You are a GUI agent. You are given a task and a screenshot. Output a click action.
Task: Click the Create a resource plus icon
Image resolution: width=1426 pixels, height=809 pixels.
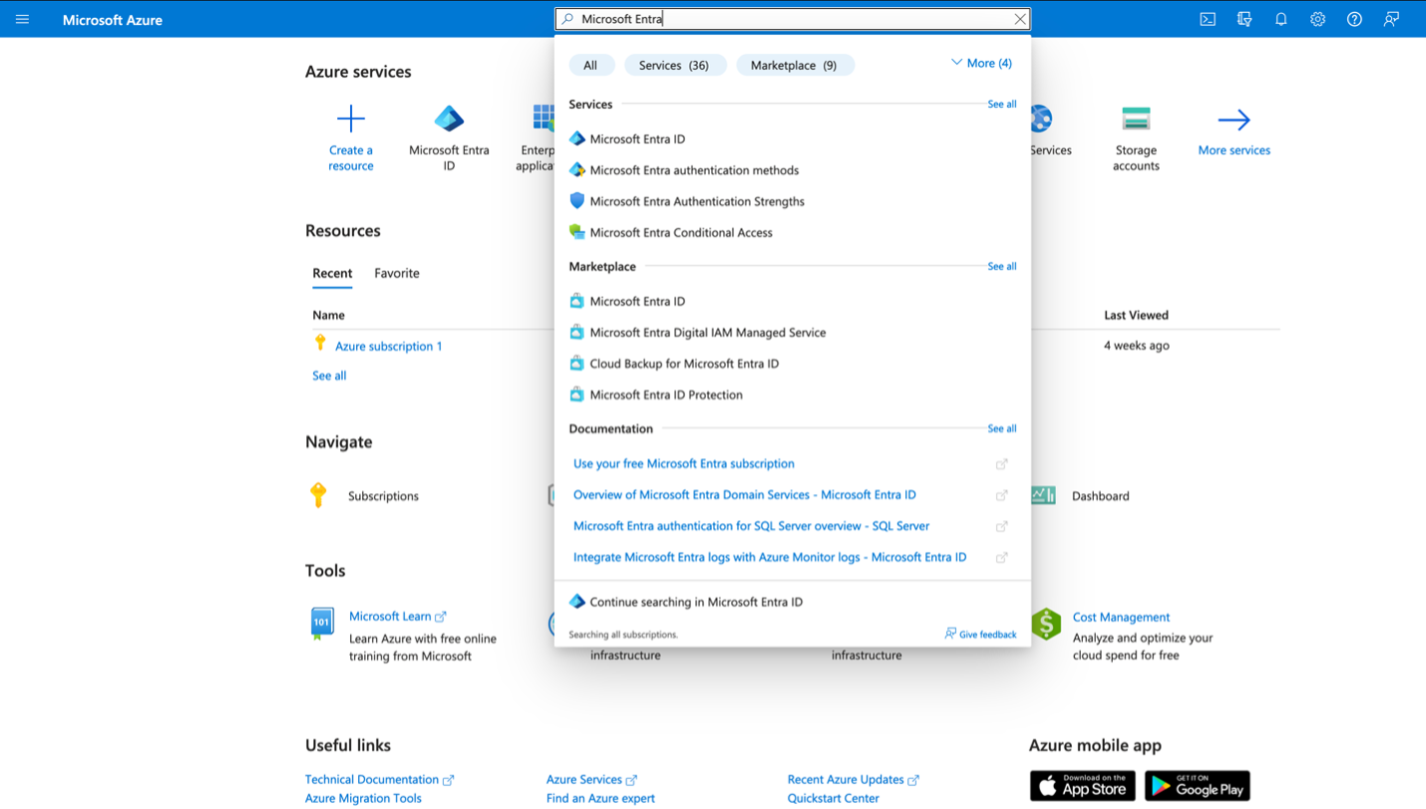351,120
